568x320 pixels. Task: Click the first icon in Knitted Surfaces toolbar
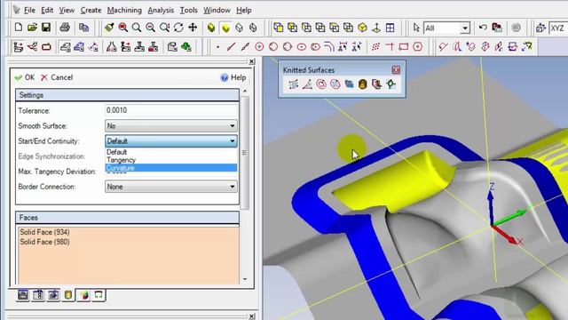(294, 84)
